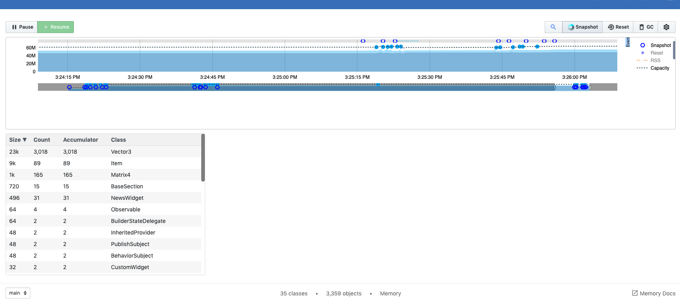Sort table by Count column
Image resolution: width=680 pixels, height=301 pixels.
click(42, 140)
